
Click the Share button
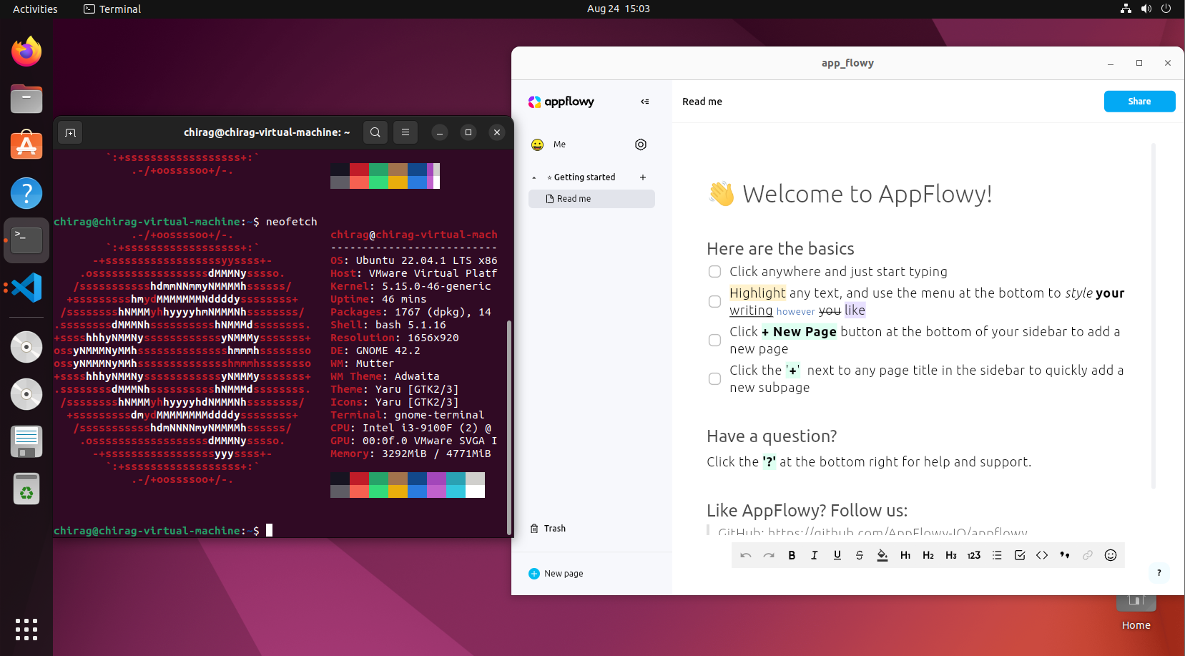[1139, 101]
